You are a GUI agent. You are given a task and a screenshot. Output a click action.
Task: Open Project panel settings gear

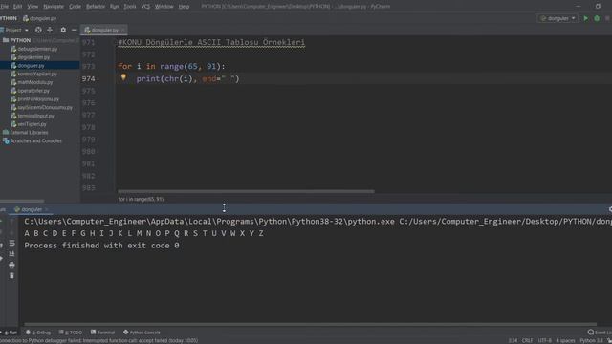click(x=63, y=30)
